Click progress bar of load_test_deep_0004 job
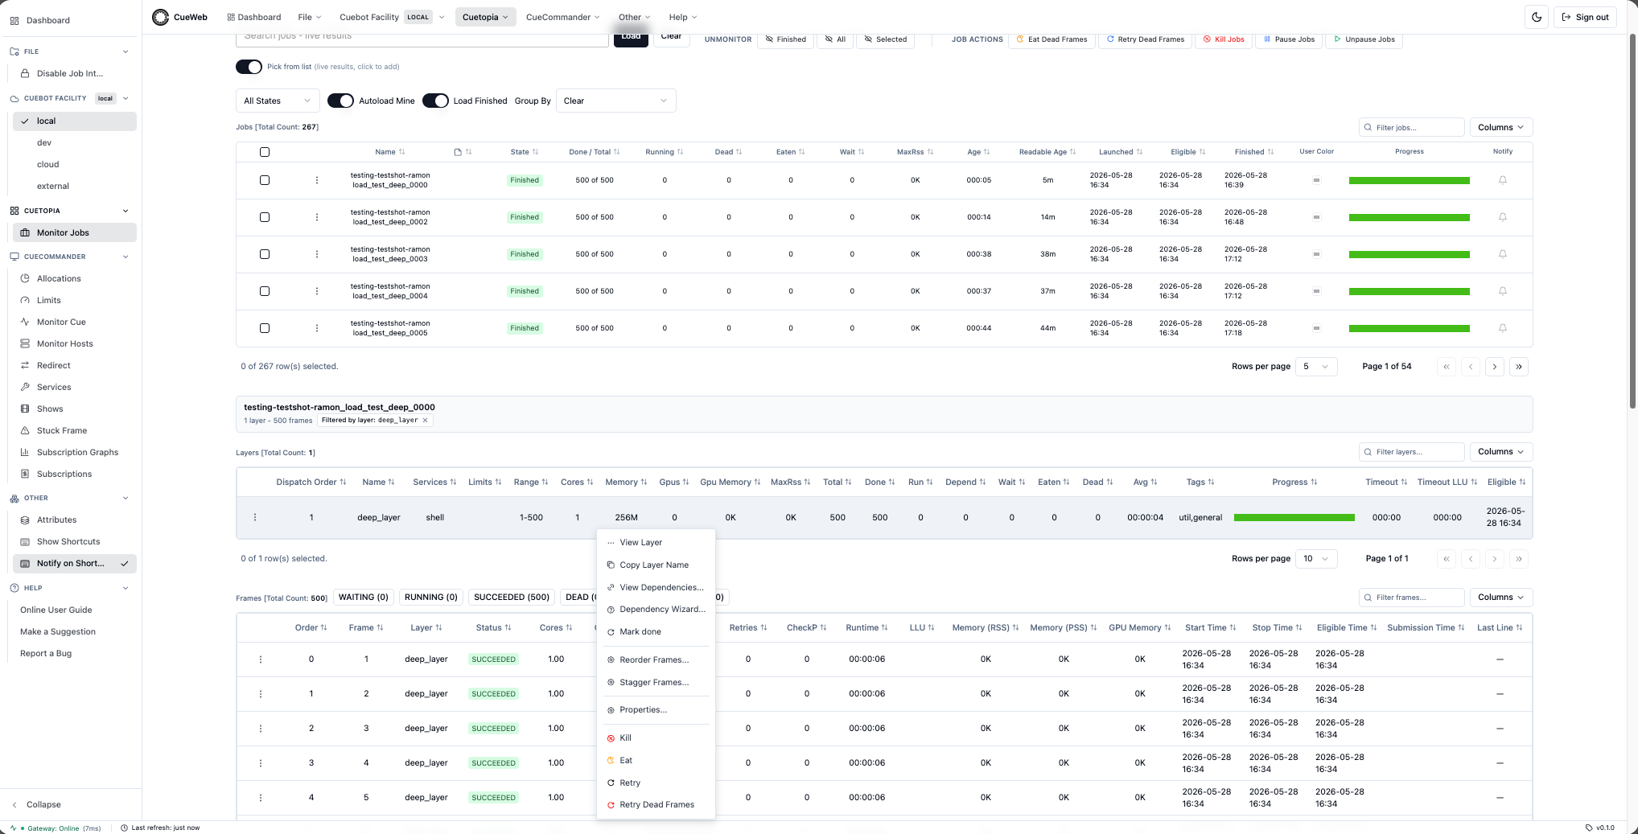 pyautogui.click(x=1409, y=291)
